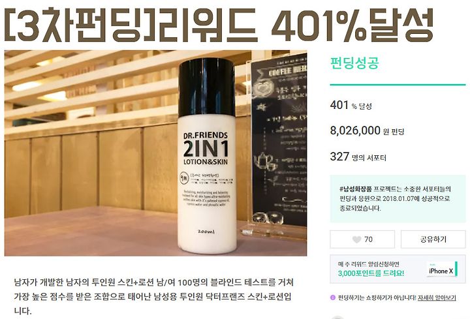Click the heart like icon

click(x=356, y=239)
